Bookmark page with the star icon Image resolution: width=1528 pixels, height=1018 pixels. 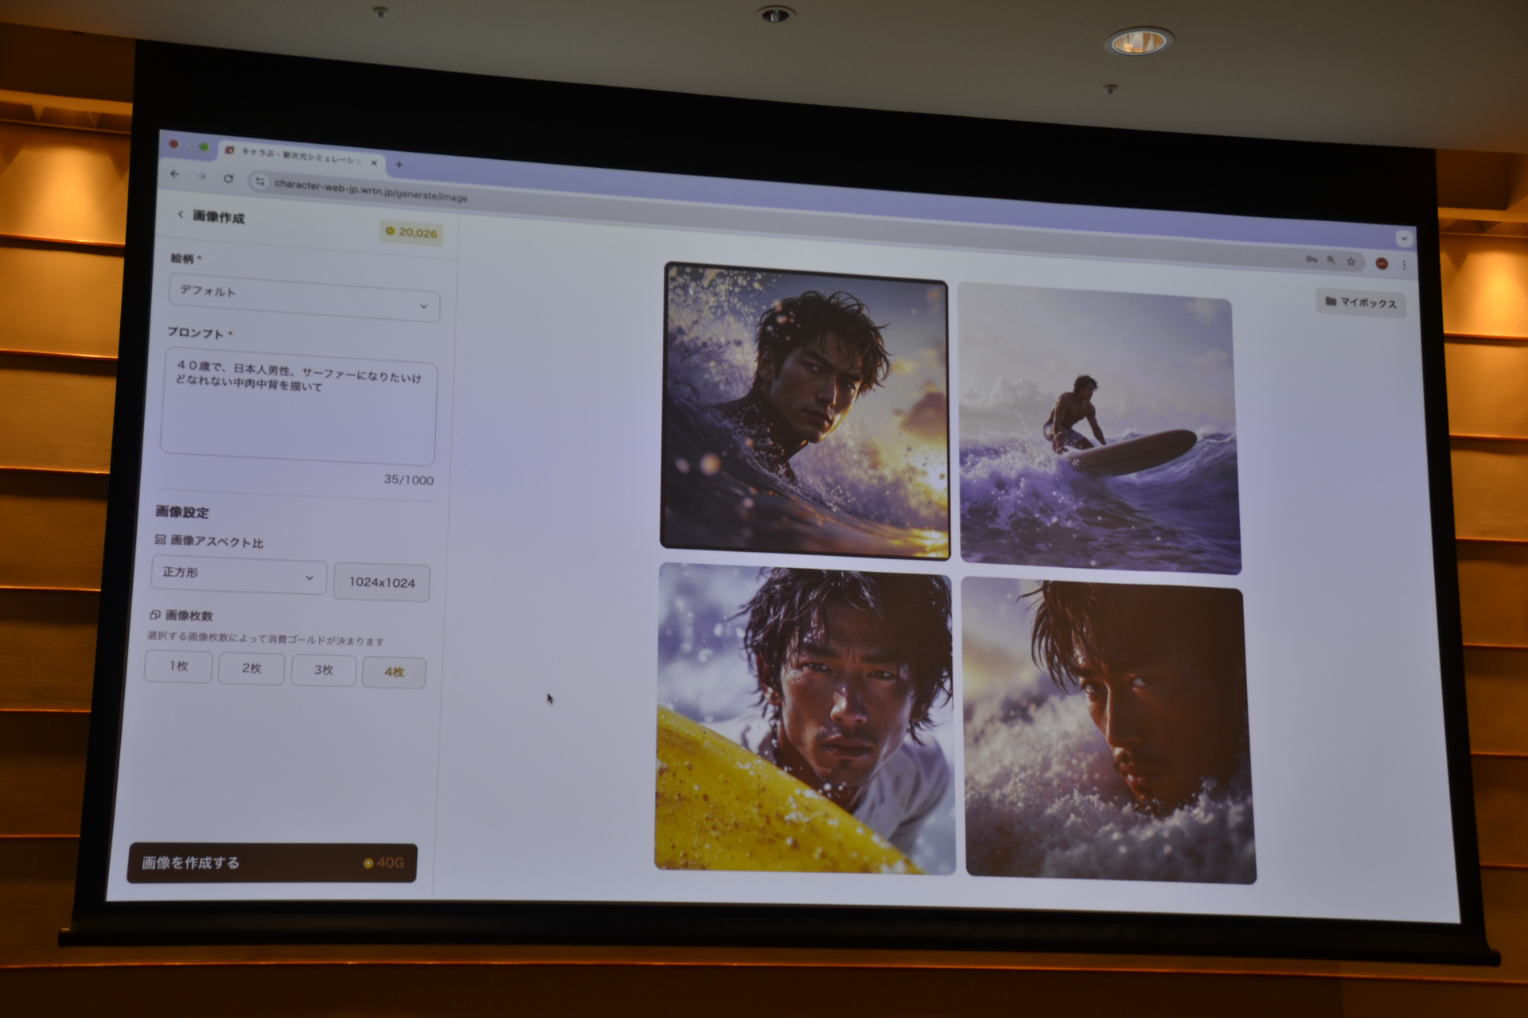1351,261
